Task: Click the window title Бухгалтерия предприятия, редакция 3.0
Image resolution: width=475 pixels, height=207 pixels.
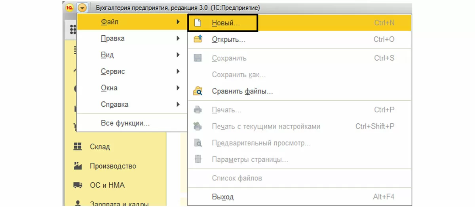Action: click(x=152, y=8)
